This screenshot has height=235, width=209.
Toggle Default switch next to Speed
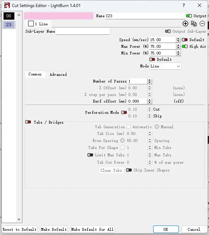(185, 40)
